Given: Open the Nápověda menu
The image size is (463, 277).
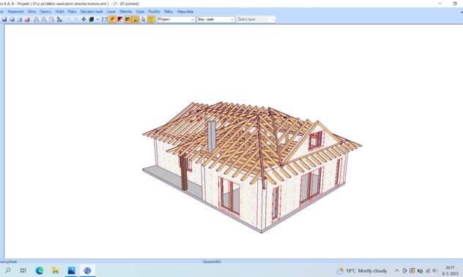Looking at the screenshot, I should [x=185, y=12].
